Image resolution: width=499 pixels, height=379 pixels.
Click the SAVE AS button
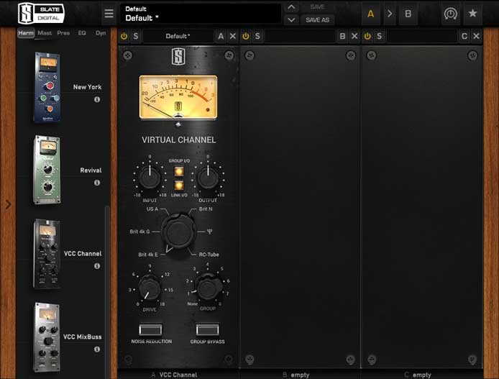pos(317,19)
